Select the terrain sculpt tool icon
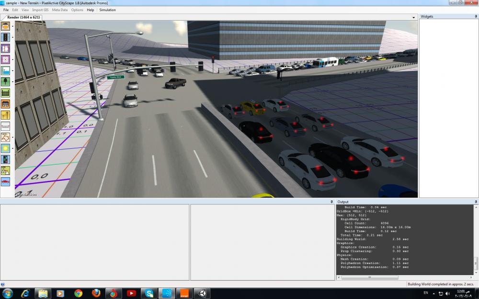Viewport: 479px width, 299px height. tap(5, 26)
